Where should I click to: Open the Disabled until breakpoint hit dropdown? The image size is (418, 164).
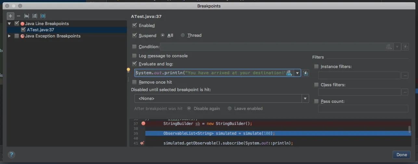[305, 98]
